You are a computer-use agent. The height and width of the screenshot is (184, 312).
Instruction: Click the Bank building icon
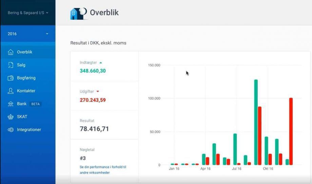[x=11, y=104]
